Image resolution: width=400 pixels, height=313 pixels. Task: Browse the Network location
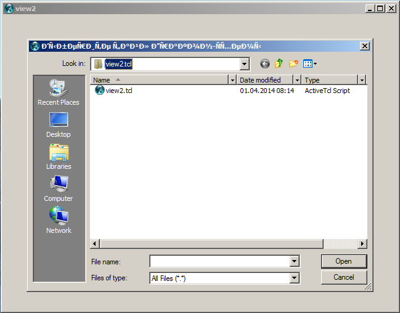tap(58, 220)
